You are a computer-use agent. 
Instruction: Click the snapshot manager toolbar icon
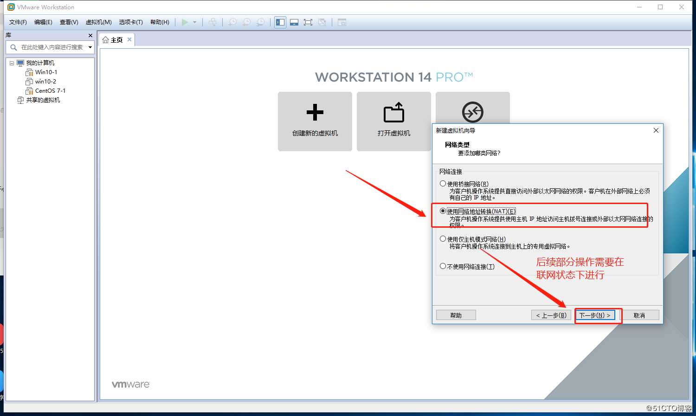click(x=261, y=22)
